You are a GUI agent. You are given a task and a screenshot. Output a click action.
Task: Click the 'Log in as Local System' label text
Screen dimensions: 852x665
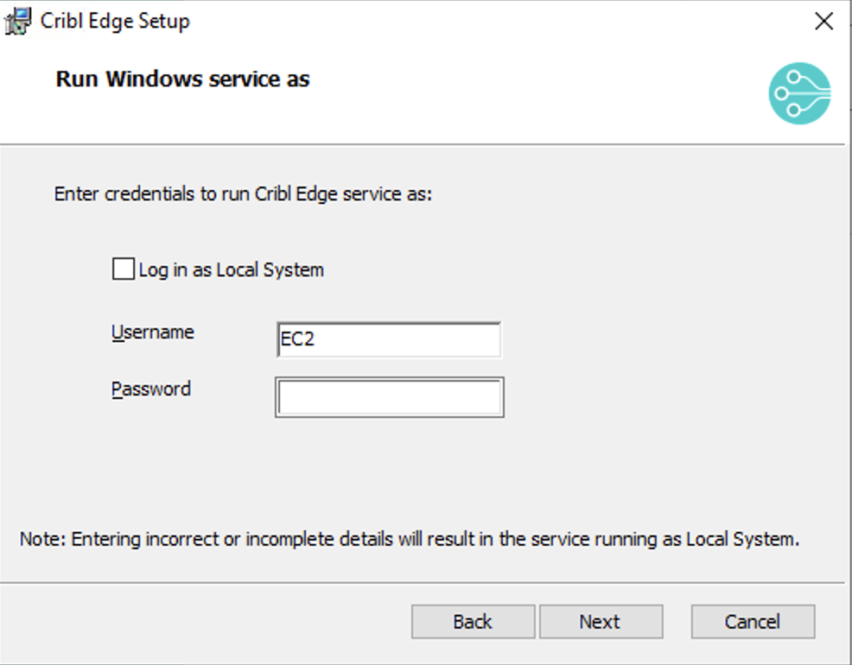[x=231, y=269]
